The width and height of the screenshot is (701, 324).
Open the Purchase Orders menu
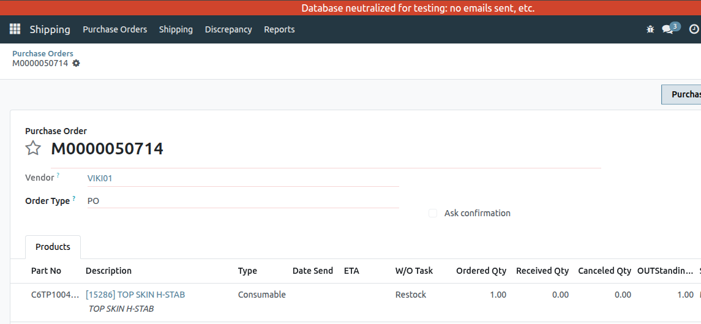(115, 29)
